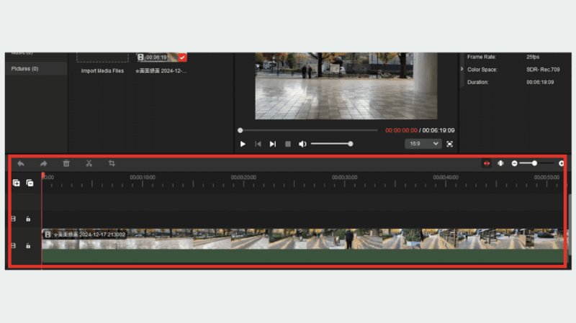
Task: Add a new track to timeline
Action: pos(16,183)
